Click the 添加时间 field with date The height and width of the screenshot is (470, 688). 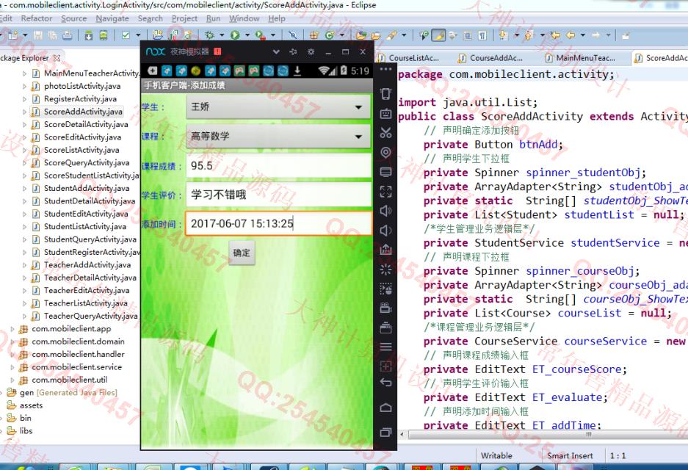(x=278, y=224)
